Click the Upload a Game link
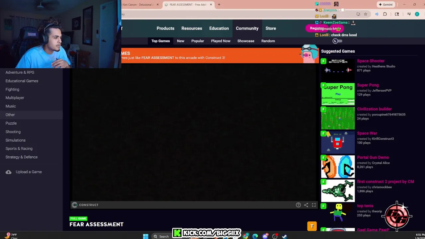Screen dimensions: 425x239 point(29,172)
